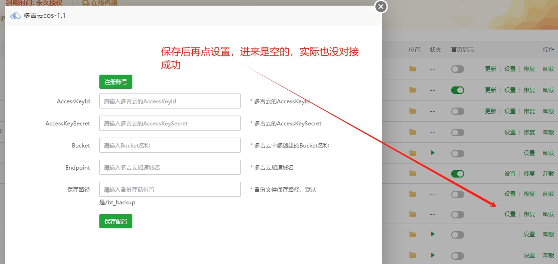Image resolution: width=558 pixels, height=264 pixels.
Task: Open folder icon in first plugin row
Action: pyautogui.click(x=413, y=69)
